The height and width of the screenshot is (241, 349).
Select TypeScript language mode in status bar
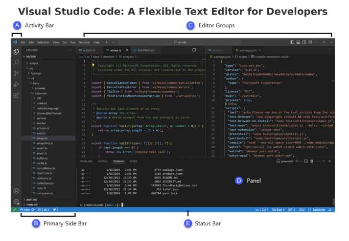317,210
